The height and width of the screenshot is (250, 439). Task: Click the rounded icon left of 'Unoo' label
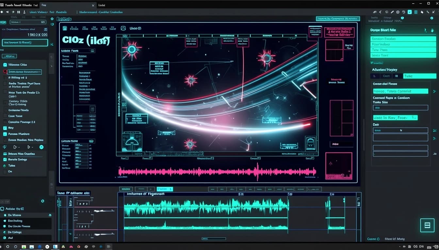[123, 28]
